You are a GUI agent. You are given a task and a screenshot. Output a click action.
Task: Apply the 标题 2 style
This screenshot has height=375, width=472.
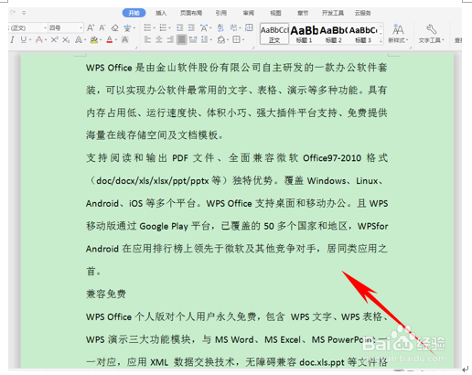(x=333, y=34)
